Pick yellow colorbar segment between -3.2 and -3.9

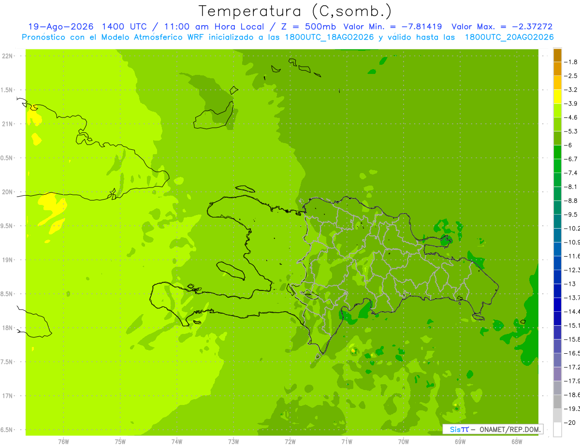[558, 97]
